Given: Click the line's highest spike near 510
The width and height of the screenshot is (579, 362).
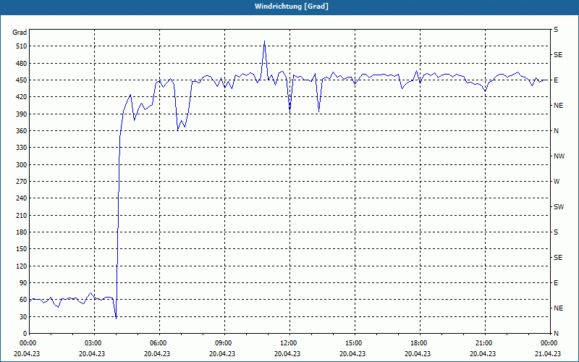Looking at the screenshot, I should 265,41.
